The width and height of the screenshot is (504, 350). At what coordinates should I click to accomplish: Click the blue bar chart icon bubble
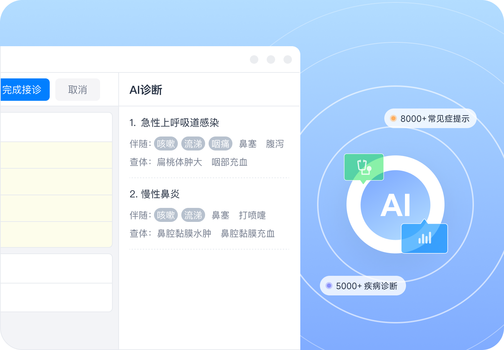(424, 238)
